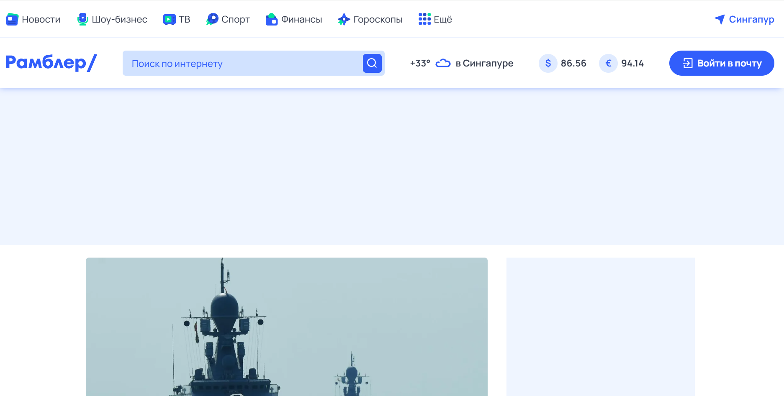
Task: Click the magnifier search icon button
Action: tap(372, 63)
